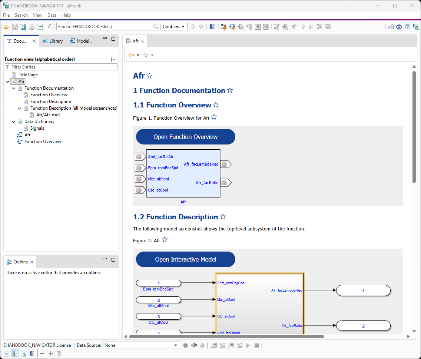Click the magnifier icon in the Find field
The height and width of the screenshot is (359, 421).
click(x=156, y=27)
